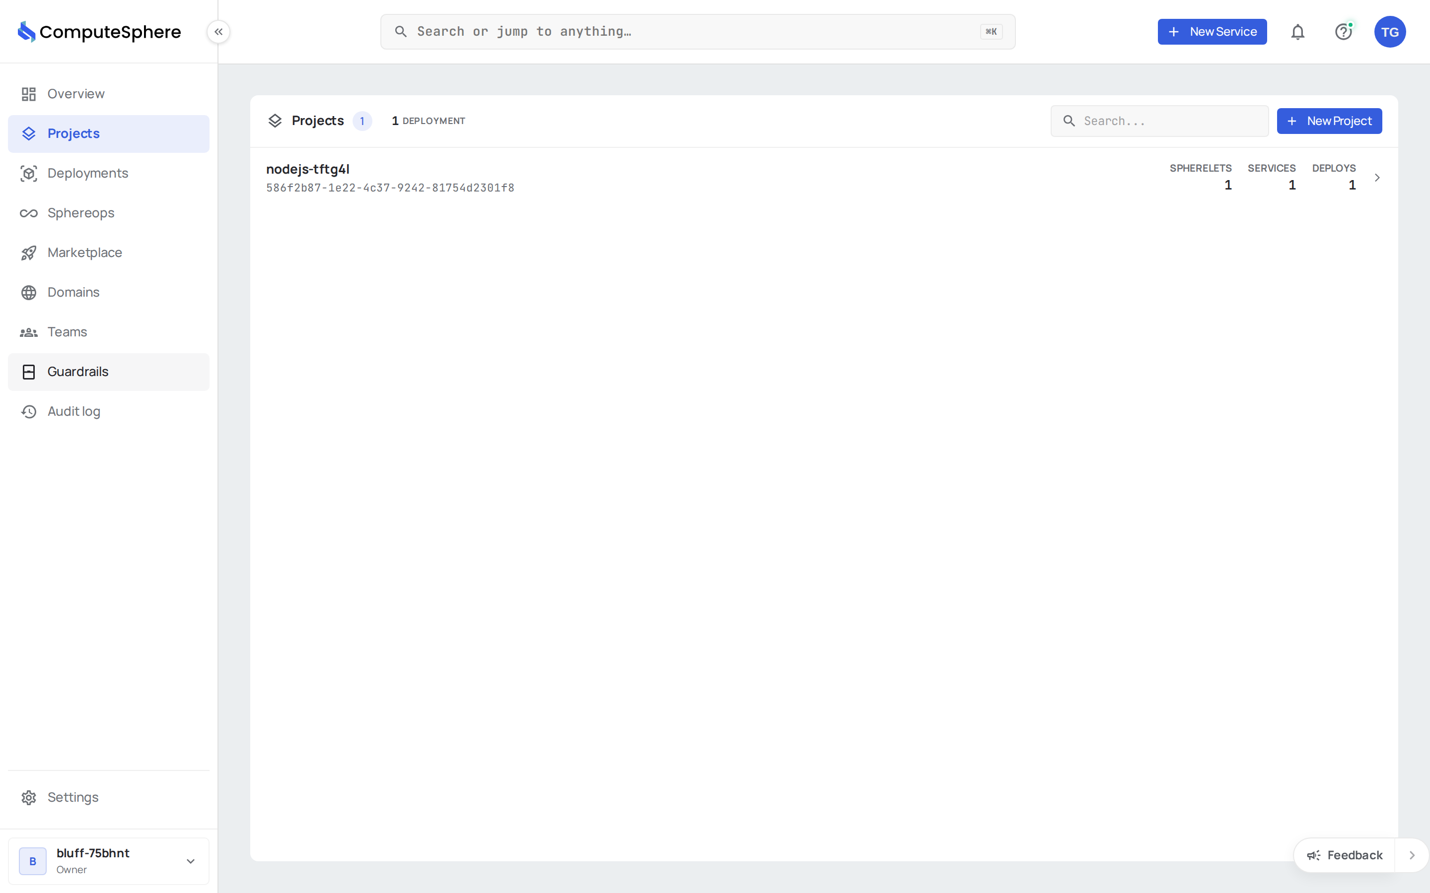Expand the bluff-75bhnt workspace switcher
The height and width of the screenshot is (893, 1430).
[x=109, y=861]
